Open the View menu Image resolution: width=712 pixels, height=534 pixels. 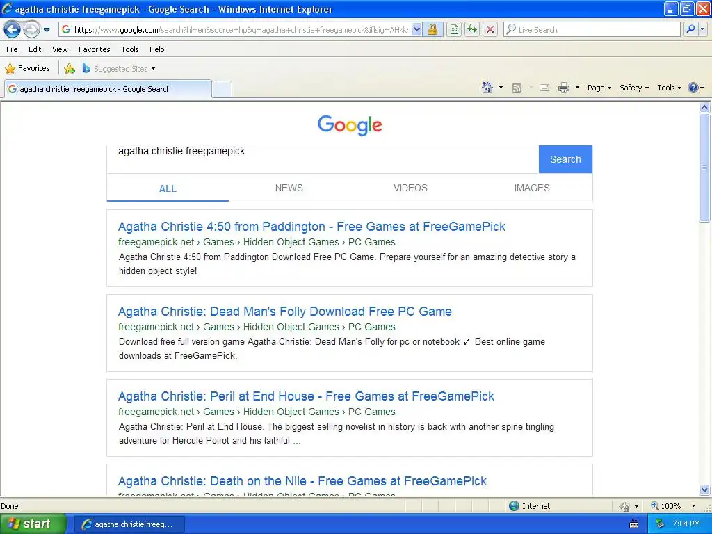coord(60,49)
